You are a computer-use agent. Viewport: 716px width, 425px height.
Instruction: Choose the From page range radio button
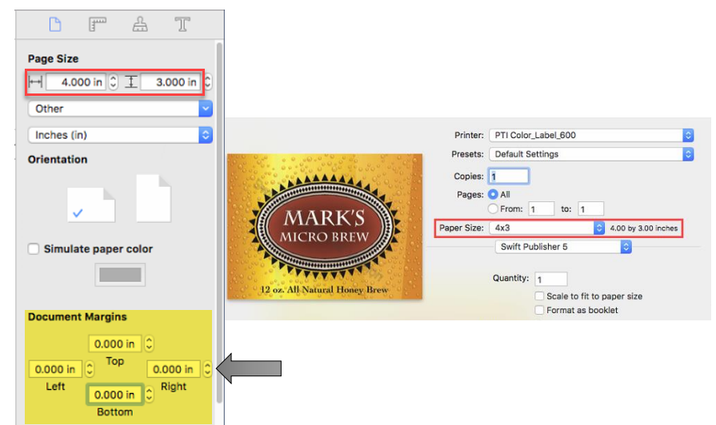493,209
